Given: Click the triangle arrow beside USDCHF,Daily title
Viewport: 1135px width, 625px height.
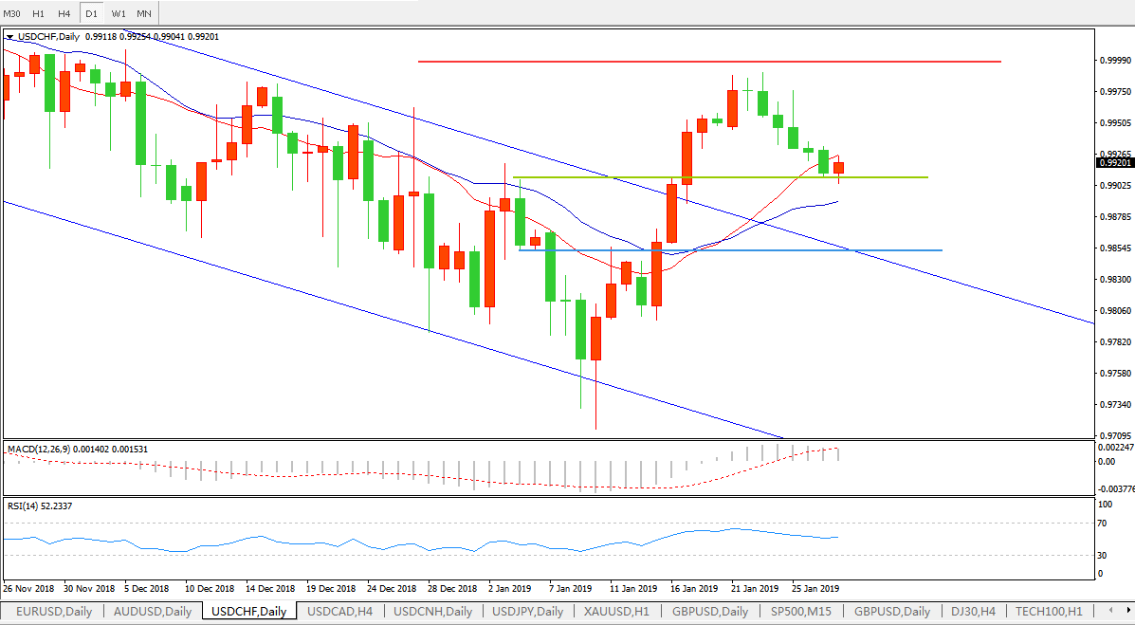Looking at the screenshot, I should [x=10, y=37].
